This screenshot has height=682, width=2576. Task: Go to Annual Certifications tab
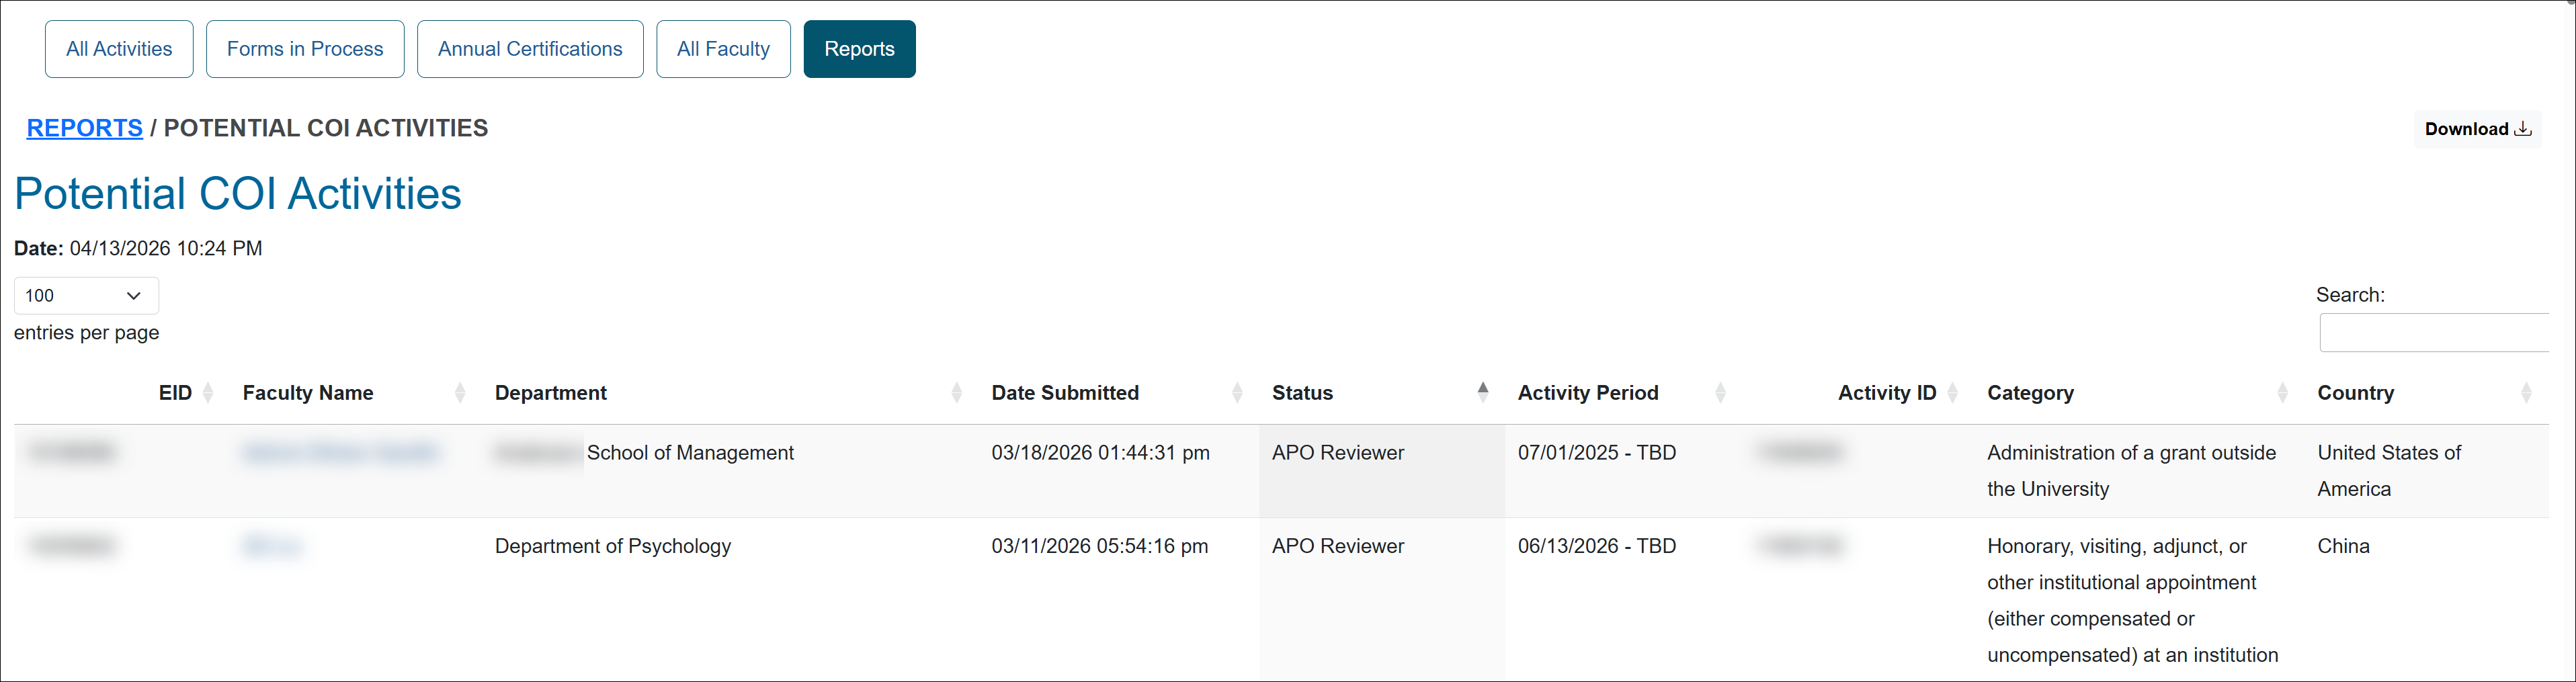tap(530, 49)
